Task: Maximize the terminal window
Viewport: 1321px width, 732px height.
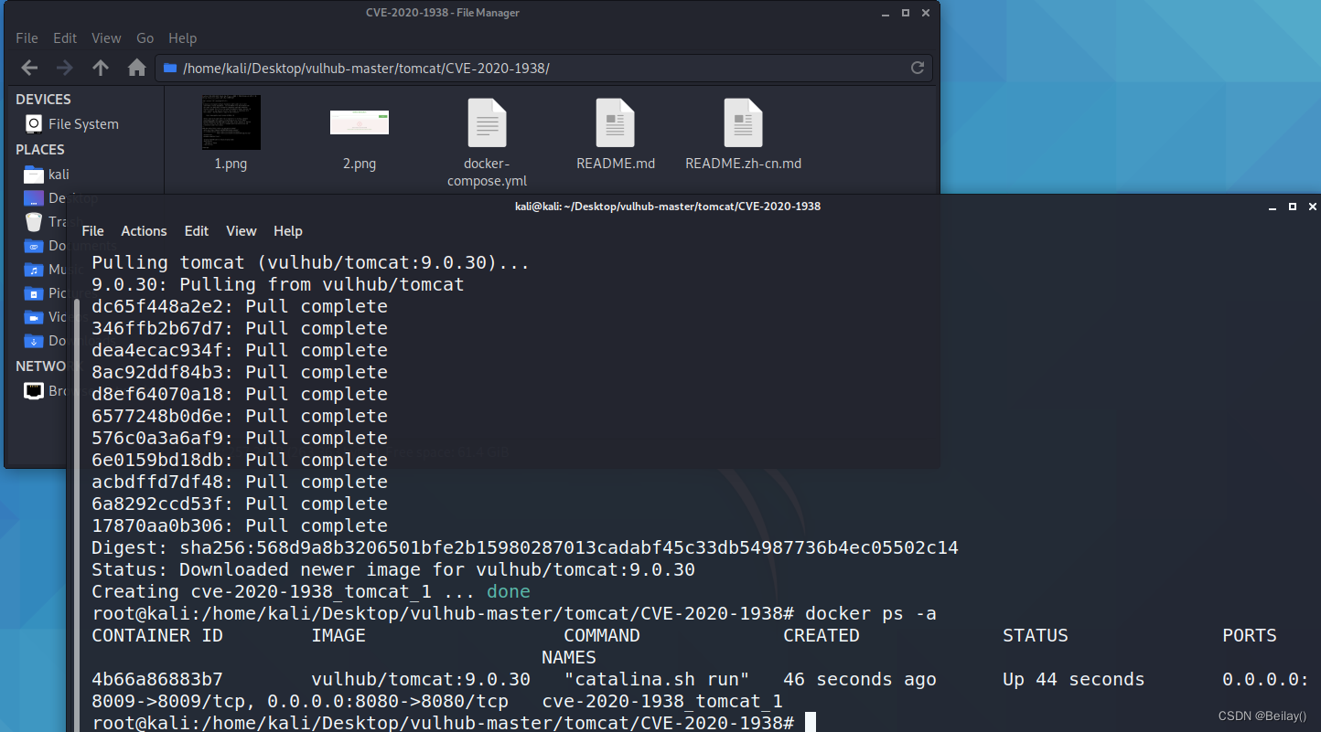Action: pyautogui.click(x=1293, y=207)
